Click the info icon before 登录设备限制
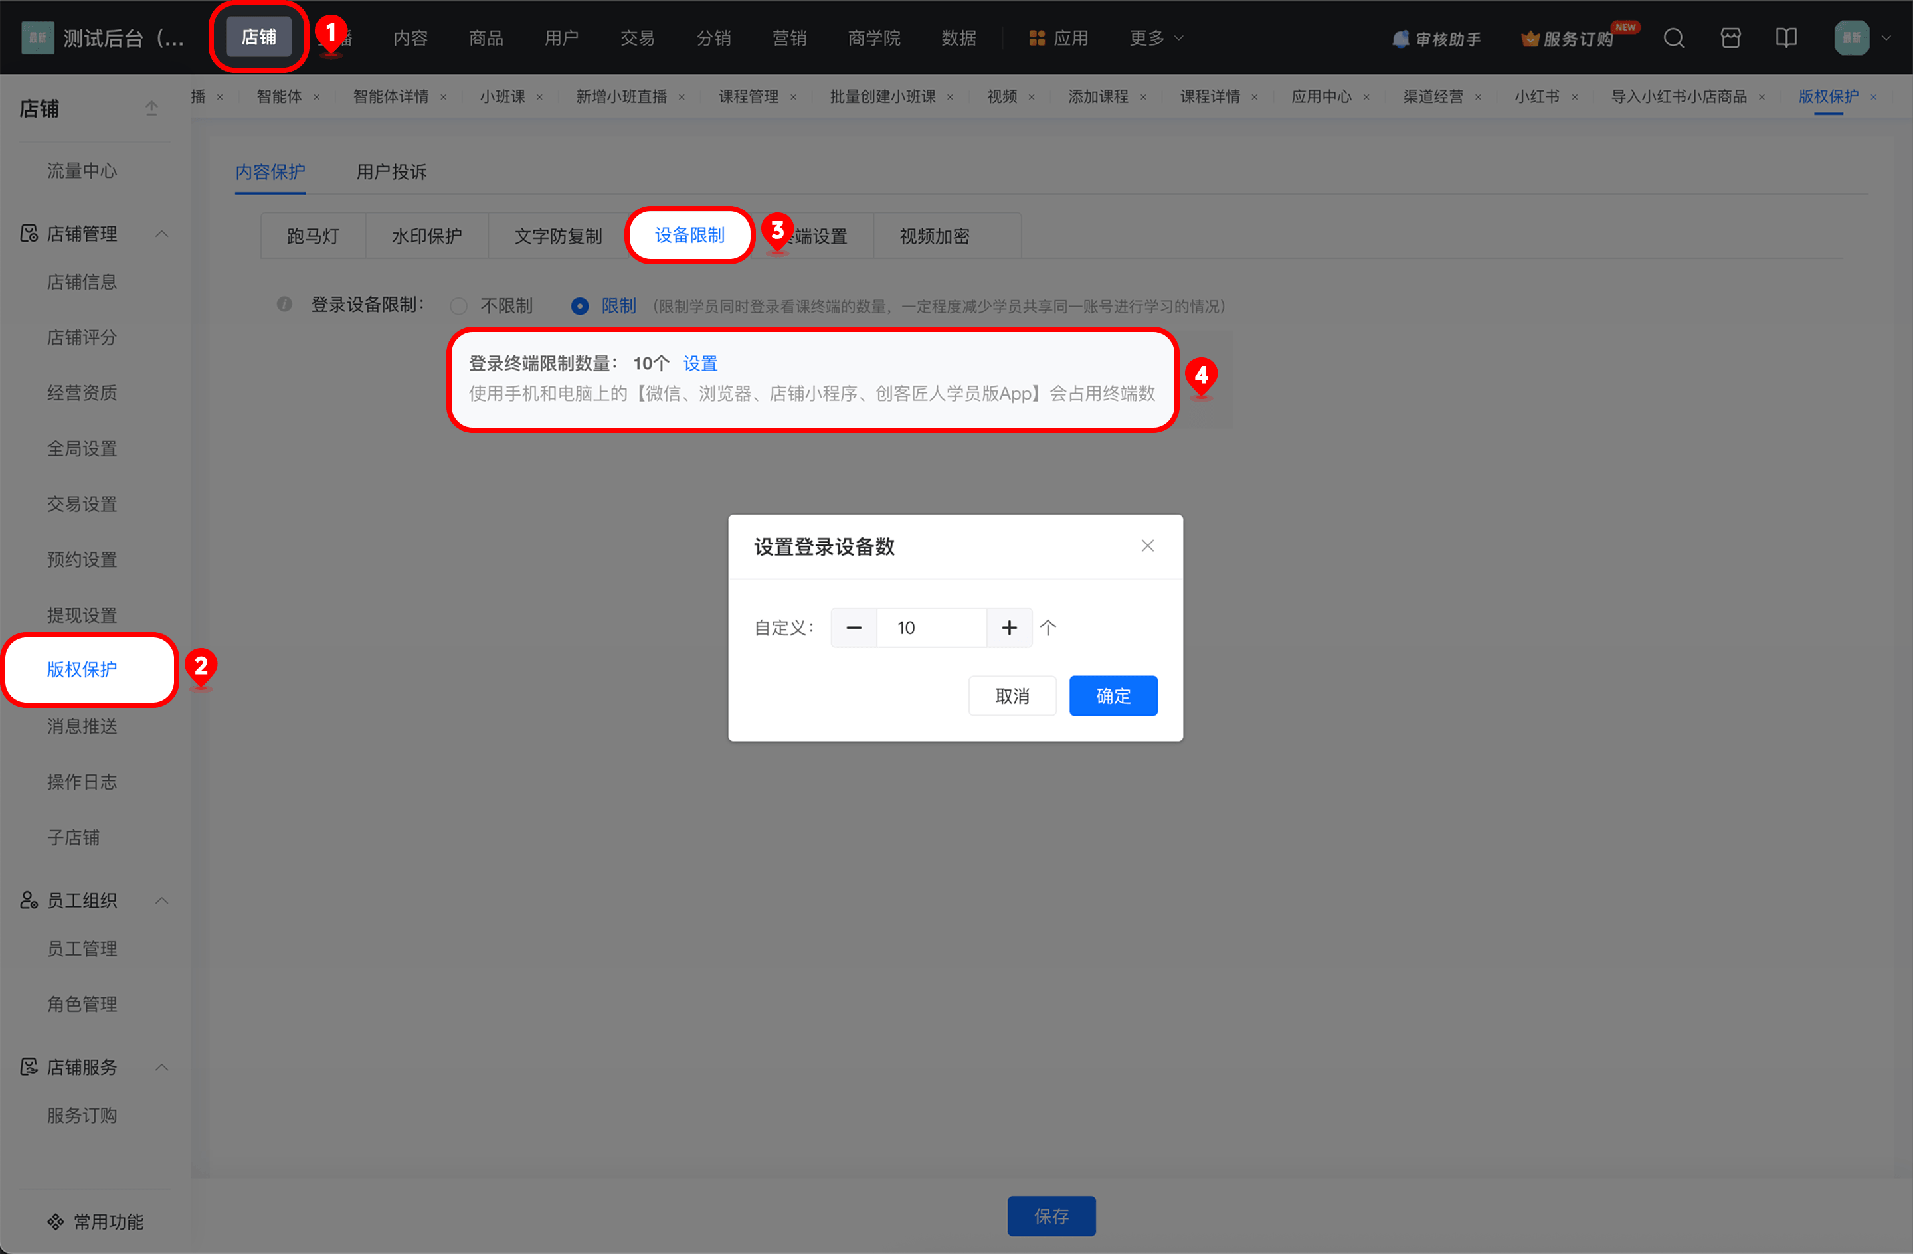Image resolution: width=1913 pixels, height=1255 pixels. [x=284, y=305]
